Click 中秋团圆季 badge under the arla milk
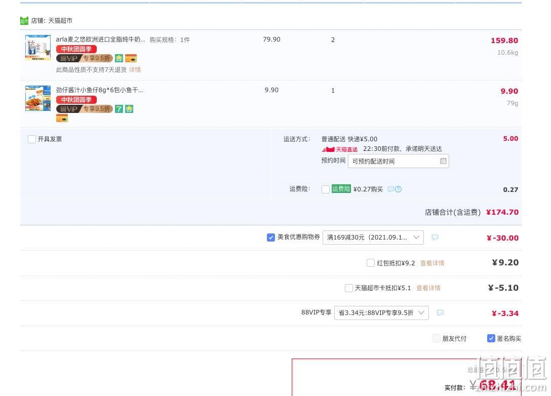 point(76,49)
